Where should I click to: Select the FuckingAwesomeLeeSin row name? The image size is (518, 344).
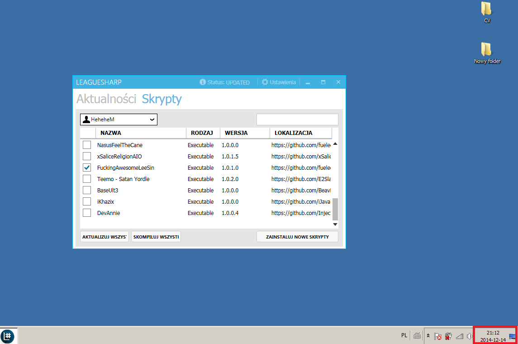click(125, 168)
